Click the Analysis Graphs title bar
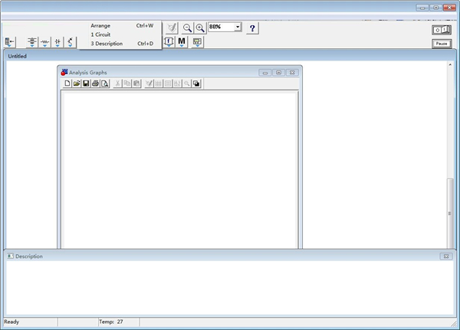 click(179, 73)
